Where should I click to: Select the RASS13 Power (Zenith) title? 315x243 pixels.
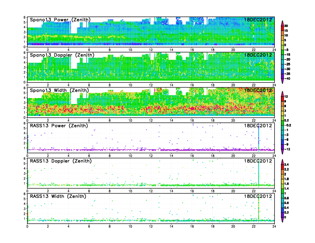[60, 125]
